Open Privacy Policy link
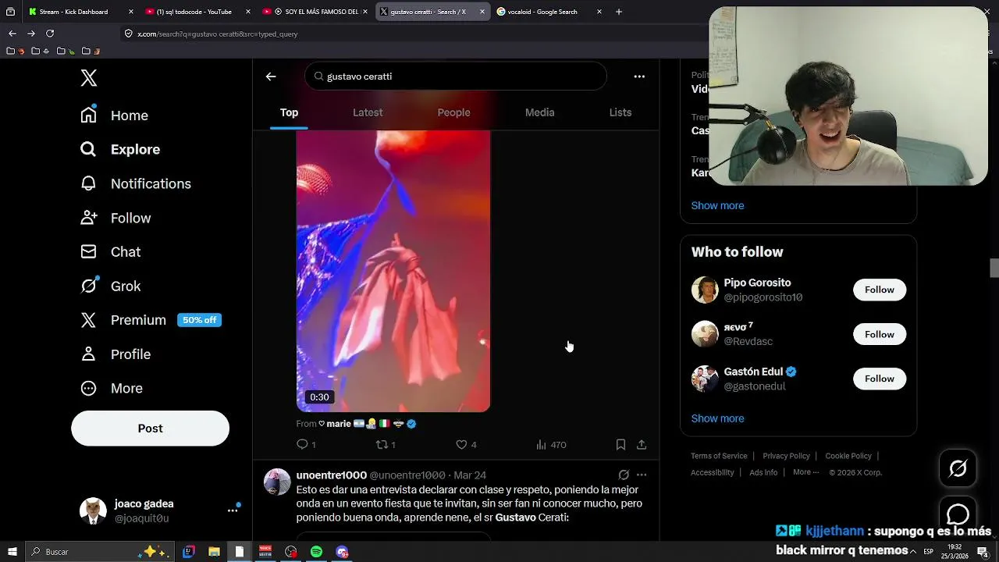Image resolution: width=999 pixels, height=562 pixels. tap(786, 456)
